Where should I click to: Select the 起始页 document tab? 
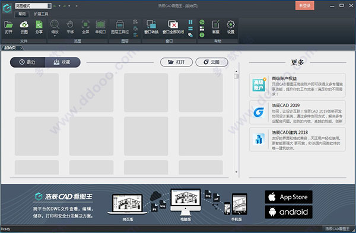(x=10, y=48)
